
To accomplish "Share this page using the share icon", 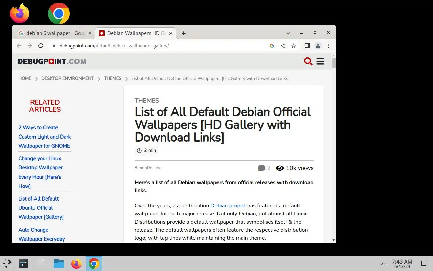I will [x=283, y=46].
